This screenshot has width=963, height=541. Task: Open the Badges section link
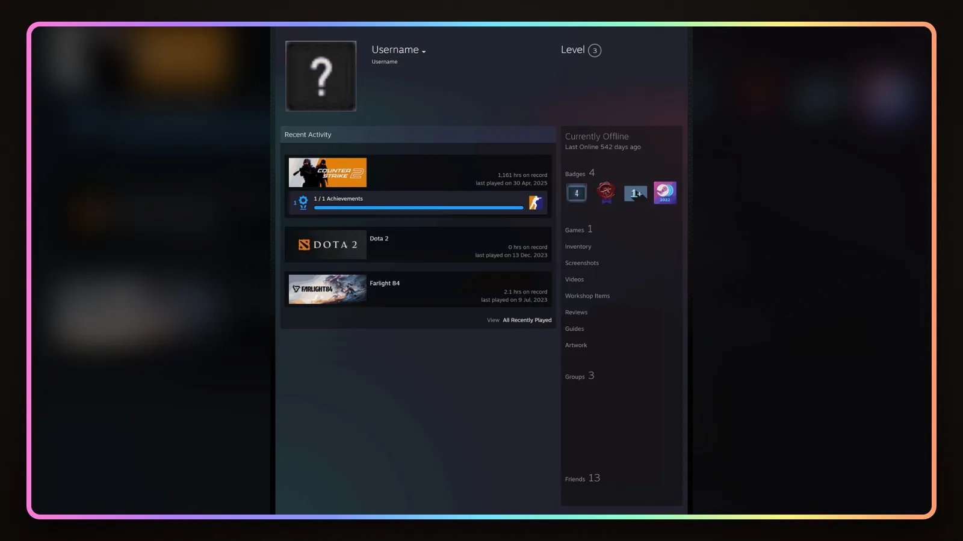(x=580, y=173)
